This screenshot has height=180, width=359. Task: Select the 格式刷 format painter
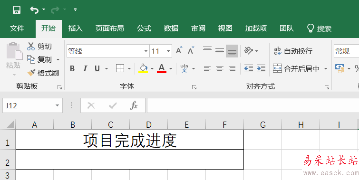click(43, 73)
